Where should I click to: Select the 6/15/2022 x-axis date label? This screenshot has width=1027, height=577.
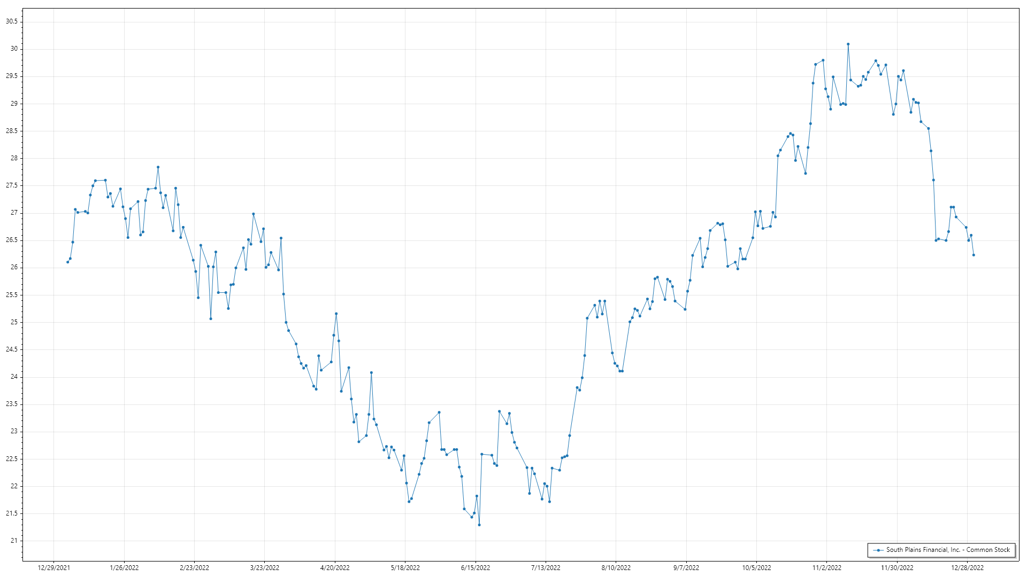tap(476, 567)
